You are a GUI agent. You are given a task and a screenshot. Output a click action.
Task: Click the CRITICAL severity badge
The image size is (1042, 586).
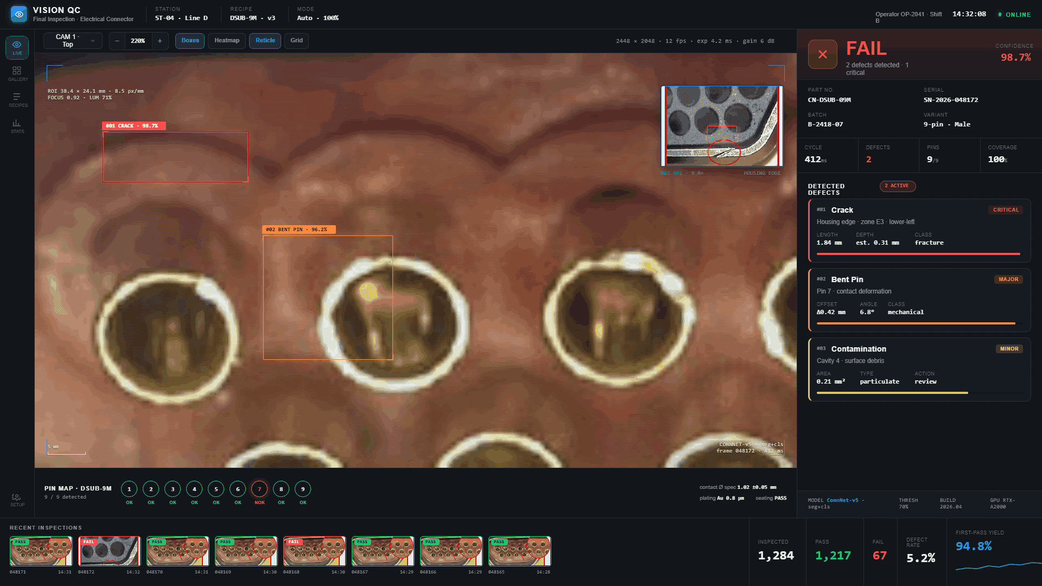(x=1006, y=210)
